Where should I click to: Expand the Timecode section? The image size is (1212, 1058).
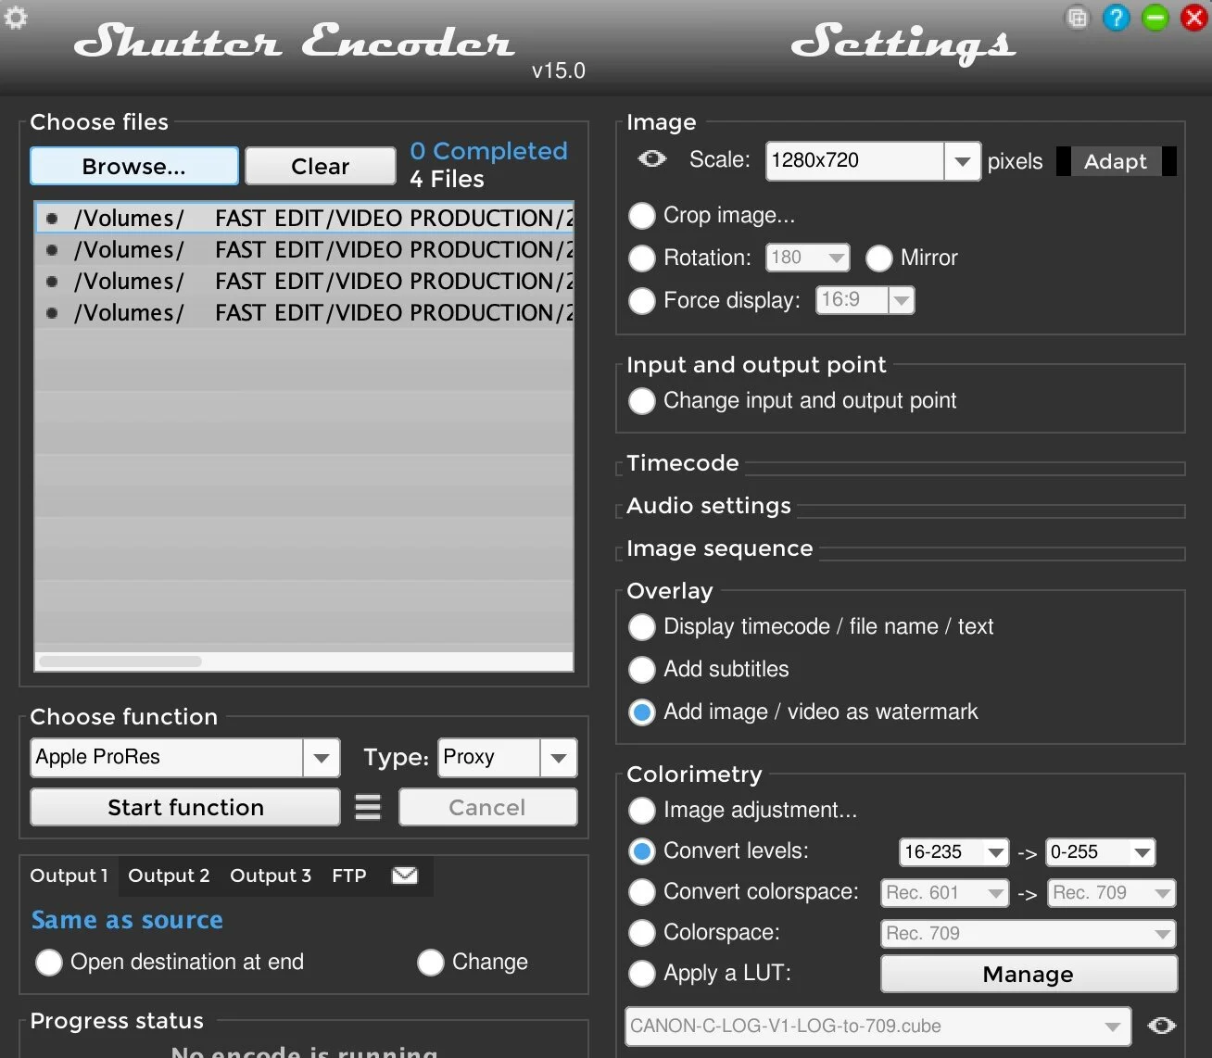[x=683, y=463]
